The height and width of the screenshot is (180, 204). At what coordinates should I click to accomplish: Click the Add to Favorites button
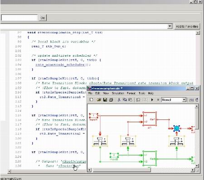[x=187, y=27]
